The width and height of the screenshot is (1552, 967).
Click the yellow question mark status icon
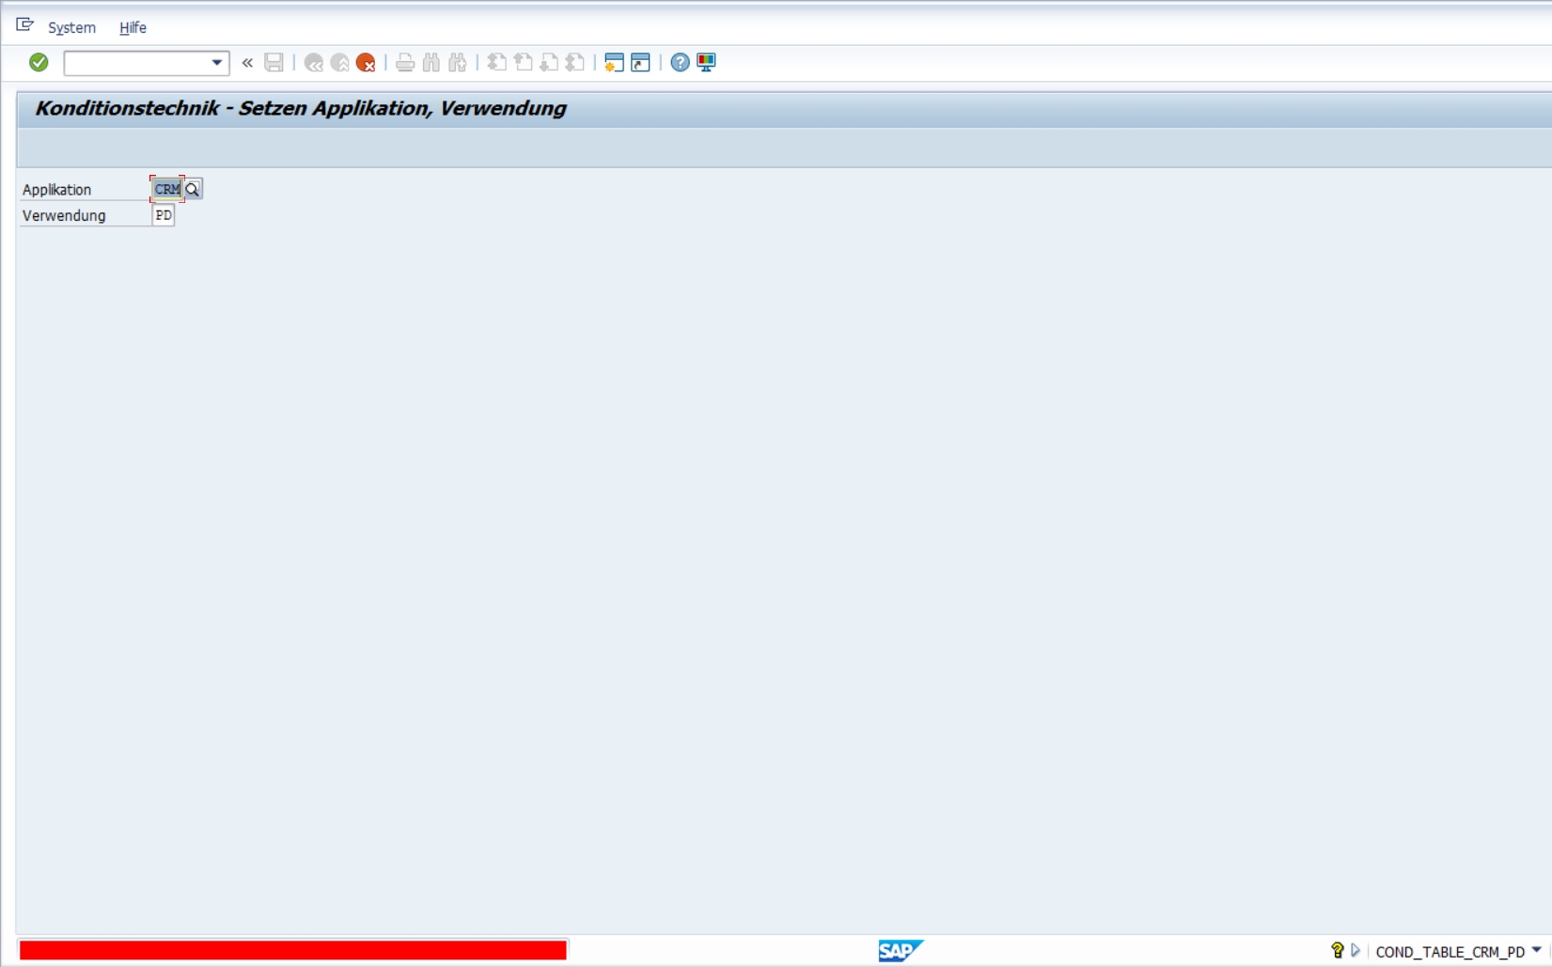(1337, 951)
